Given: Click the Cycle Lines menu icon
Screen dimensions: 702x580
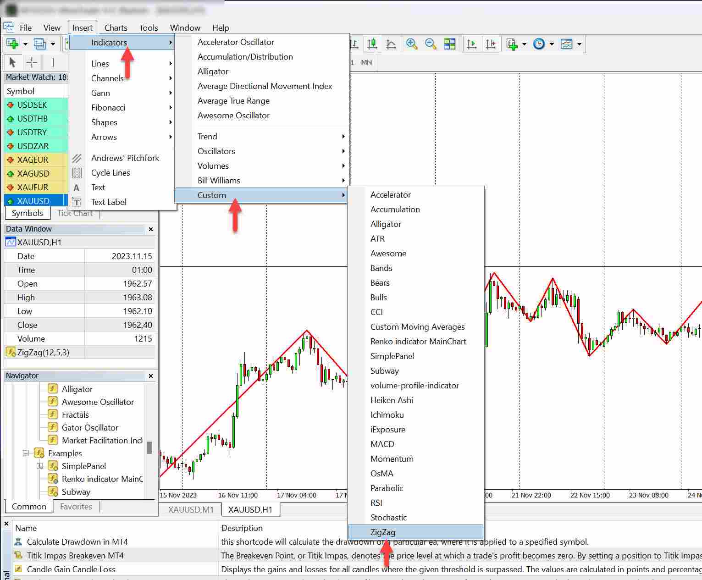Looking at the screenshot, I should (x=77, y=173).
